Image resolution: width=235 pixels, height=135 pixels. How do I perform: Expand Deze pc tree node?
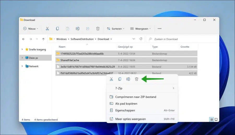(22, 58)
